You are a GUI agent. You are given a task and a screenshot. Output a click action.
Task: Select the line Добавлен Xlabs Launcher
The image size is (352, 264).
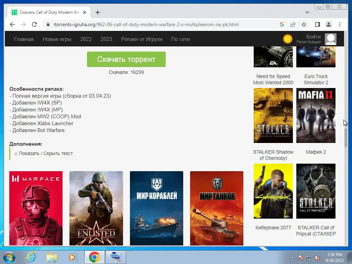click(x=41, y=123)
